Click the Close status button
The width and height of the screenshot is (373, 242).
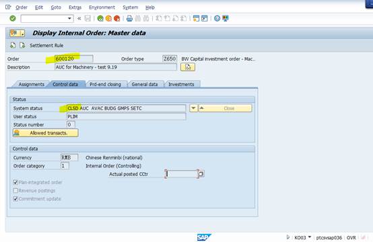click(225, 108)
